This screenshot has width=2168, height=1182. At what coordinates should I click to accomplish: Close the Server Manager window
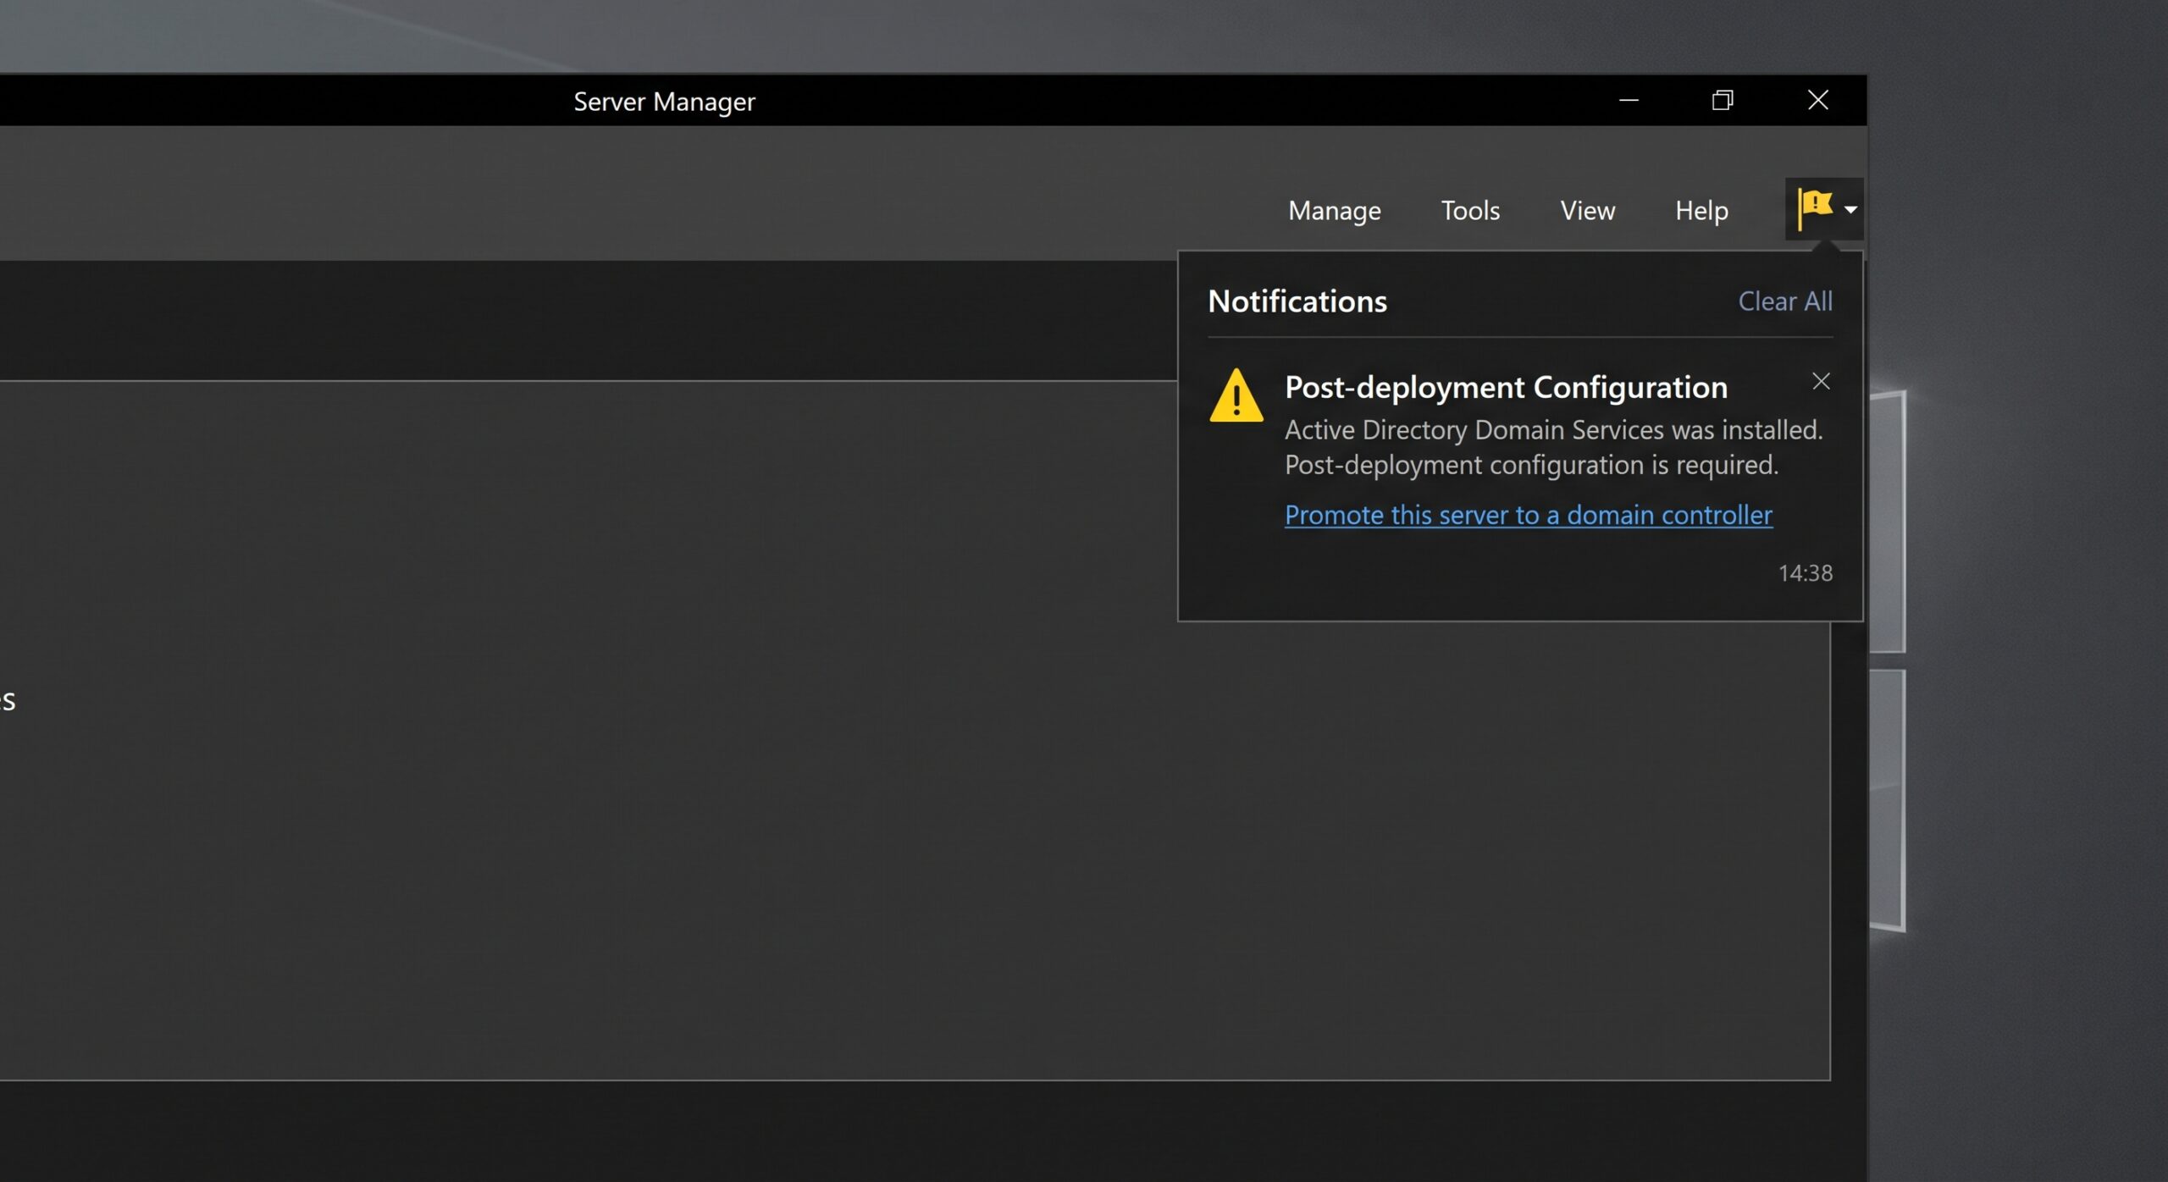click(1817, 100)
